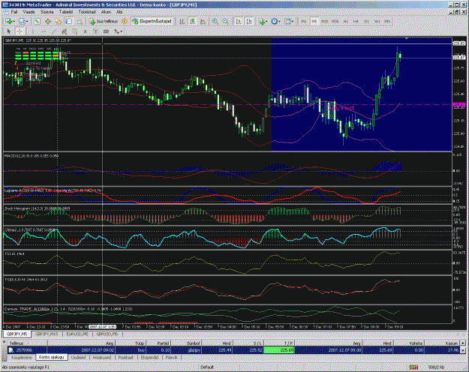
Task: Select the D1 timeframe
Action: tap(366, 21)
